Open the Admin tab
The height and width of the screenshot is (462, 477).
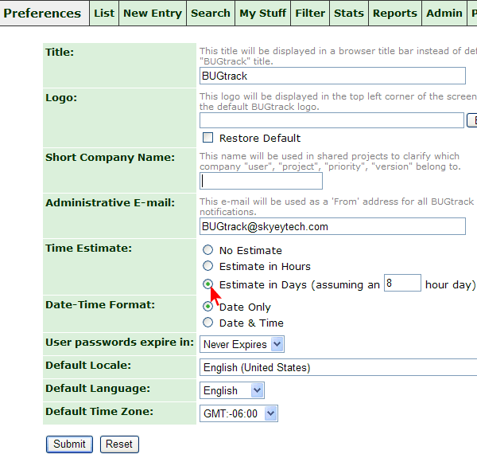[444, 13]
